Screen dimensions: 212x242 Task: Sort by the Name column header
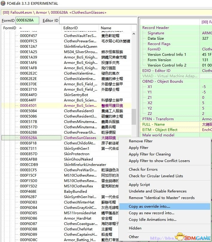click(x=115, y=28)
